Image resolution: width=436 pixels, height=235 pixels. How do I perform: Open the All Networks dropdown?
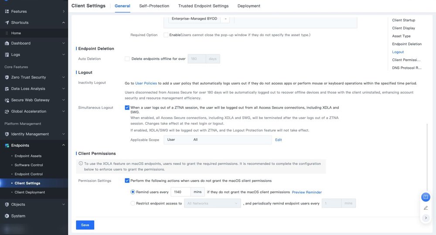[x=212, y=203]
